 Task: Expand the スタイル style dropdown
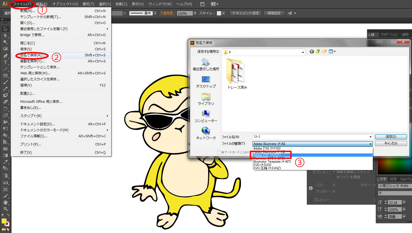(x=224, y=13)
